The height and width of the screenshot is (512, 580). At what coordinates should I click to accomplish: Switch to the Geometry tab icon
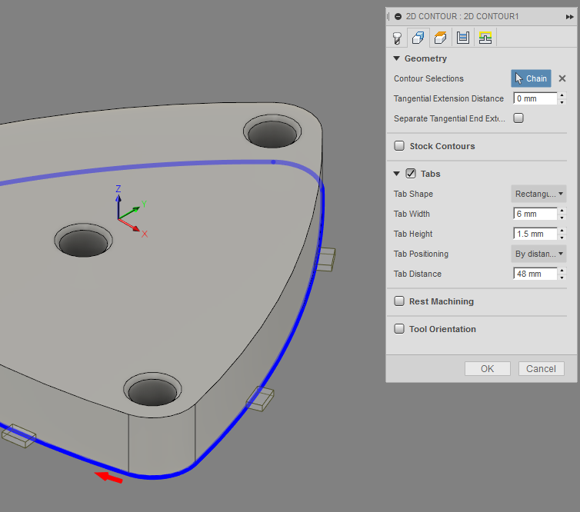[418, 37]
